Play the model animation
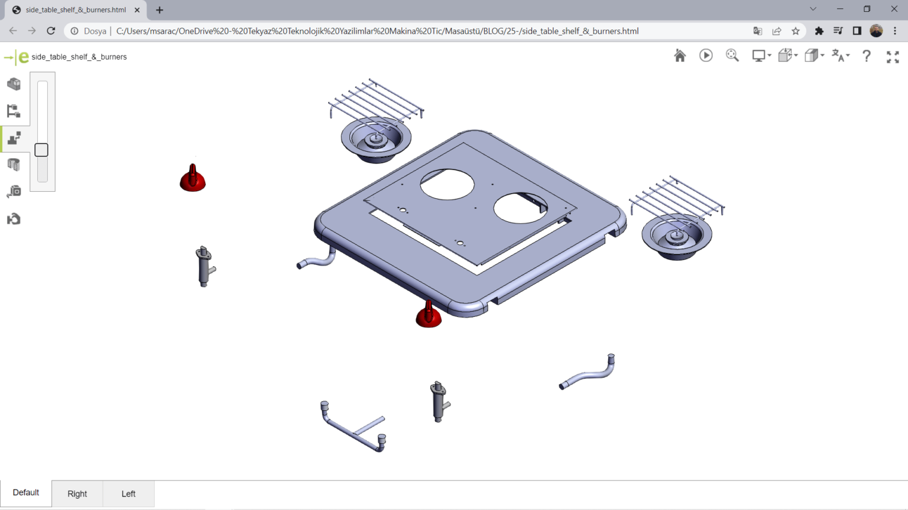Viewport: 908px width, 510px height. tap(706, 55)
